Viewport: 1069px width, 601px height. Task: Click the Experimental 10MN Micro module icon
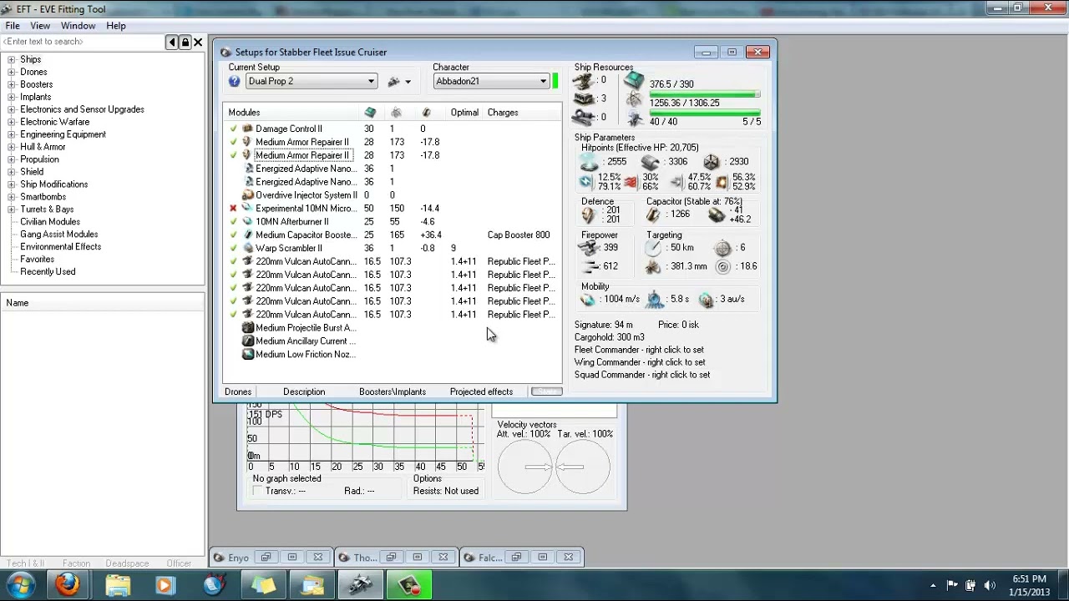pos(247,208)
